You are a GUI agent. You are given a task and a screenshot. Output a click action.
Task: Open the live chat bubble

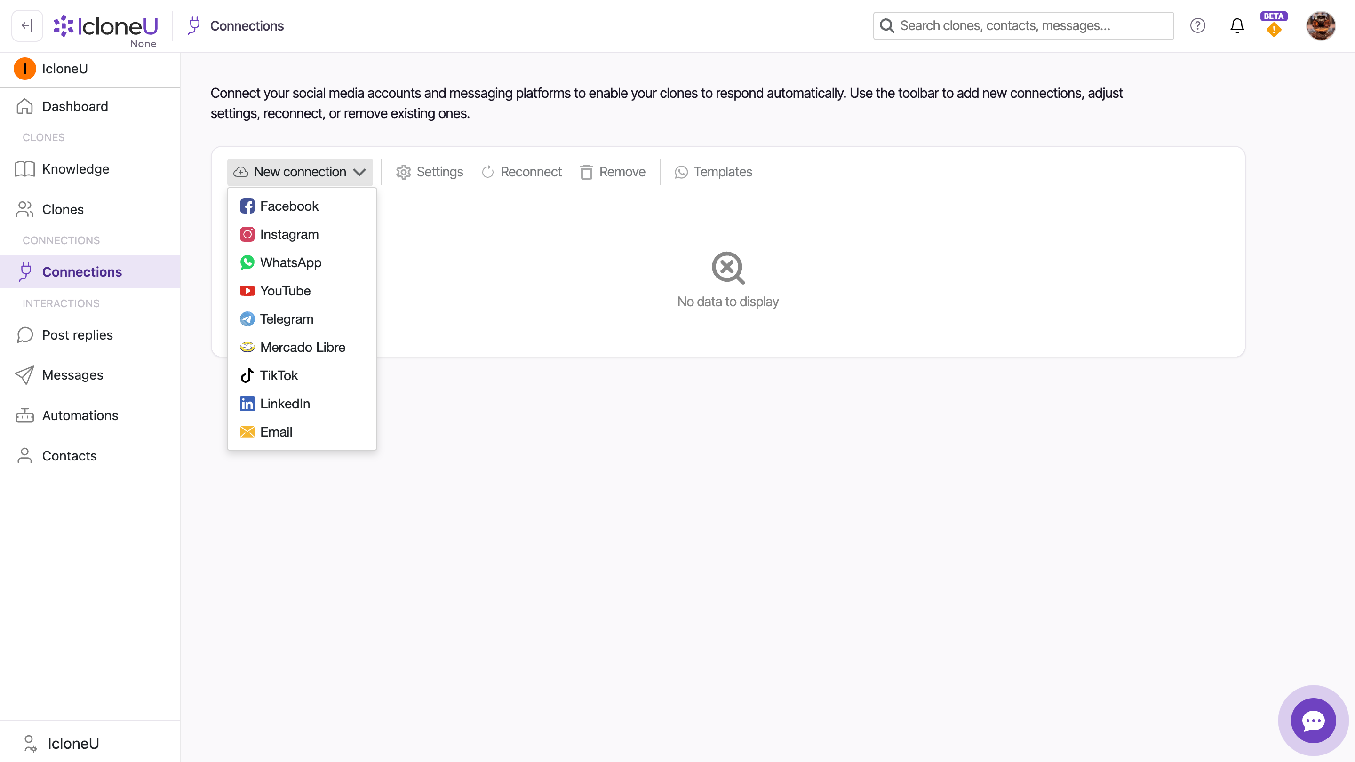pyautogui.click(x=1313, y=721)
